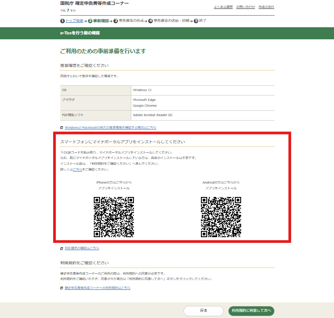334x318 pixels.
Task: Click the external-link icon beside Windows/Macintosh推奨環境 link
Action: click(x=62, y=128)
